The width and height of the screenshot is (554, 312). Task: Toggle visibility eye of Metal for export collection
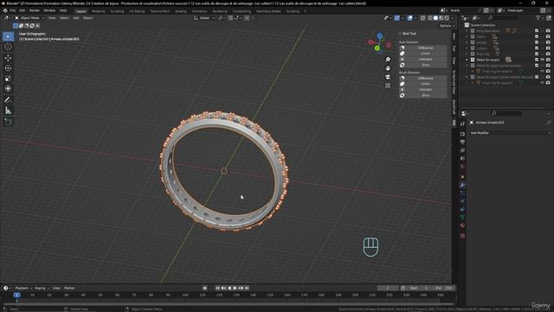(543, 60)
